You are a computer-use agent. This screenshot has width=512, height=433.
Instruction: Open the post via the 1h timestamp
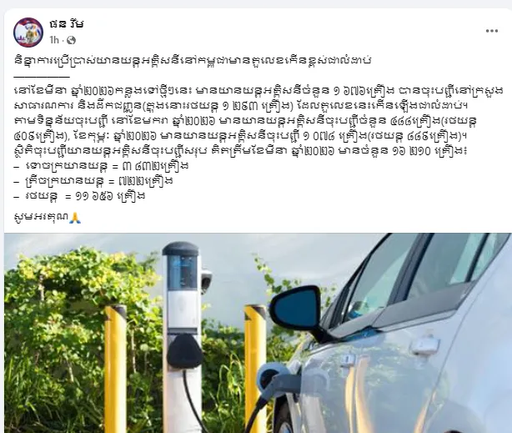pos(54,40)
